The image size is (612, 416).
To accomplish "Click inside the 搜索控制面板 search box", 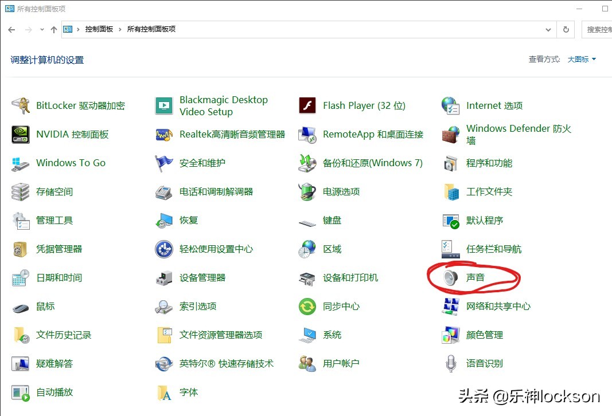I will click(x=599, y=29).
